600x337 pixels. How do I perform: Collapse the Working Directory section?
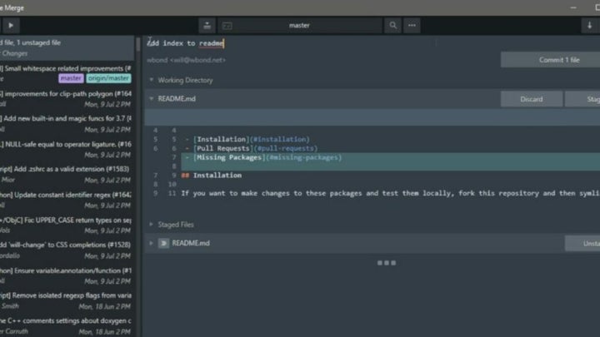tap(151, 81)
